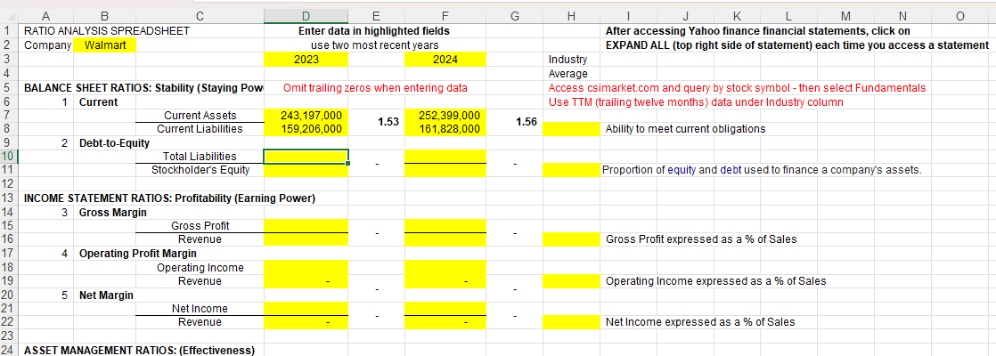The height and width of the screenshot is (356, 996).
Task: Select the 1.56 current ratio cell
Action: [x=515, y=122]
